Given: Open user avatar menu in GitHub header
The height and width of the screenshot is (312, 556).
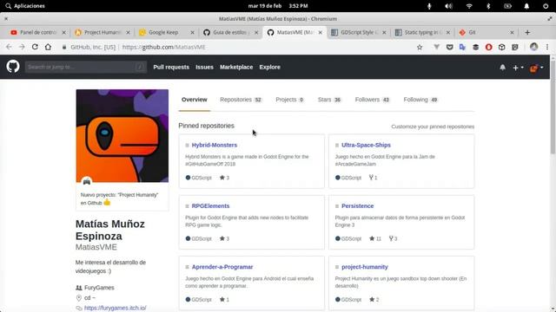Looking at the screenshot, I should pos(536,68).
